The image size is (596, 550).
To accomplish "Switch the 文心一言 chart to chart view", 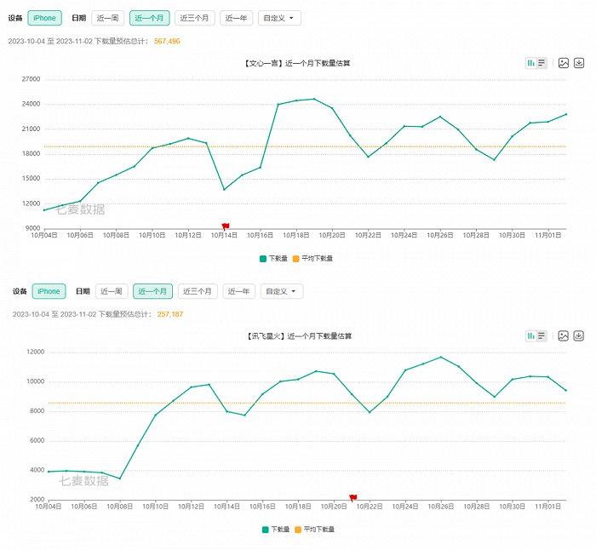I will coord(531,63).
